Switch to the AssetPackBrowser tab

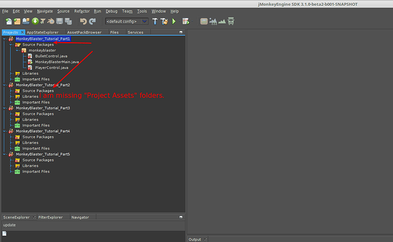click(x=84, y=32)
